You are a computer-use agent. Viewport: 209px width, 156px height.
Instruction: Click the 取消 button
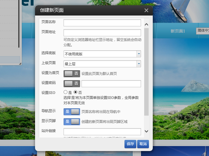click(x=143, y=144)
